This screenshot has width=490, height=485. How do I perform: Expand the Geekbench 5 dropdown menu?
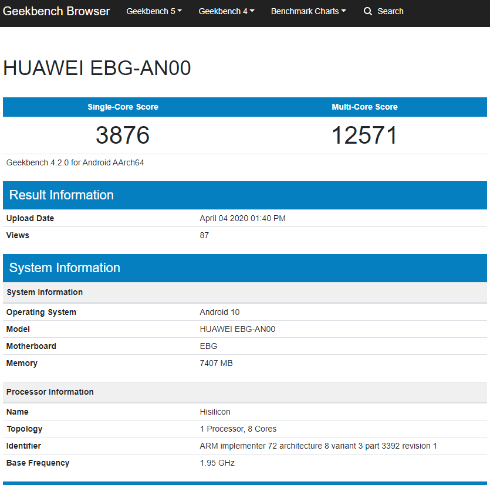[x=154, y=11]
